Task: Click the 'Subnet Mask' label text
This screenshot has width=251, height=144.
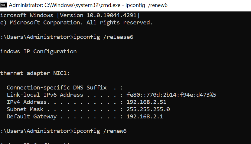Action: [x=25, y=109]
